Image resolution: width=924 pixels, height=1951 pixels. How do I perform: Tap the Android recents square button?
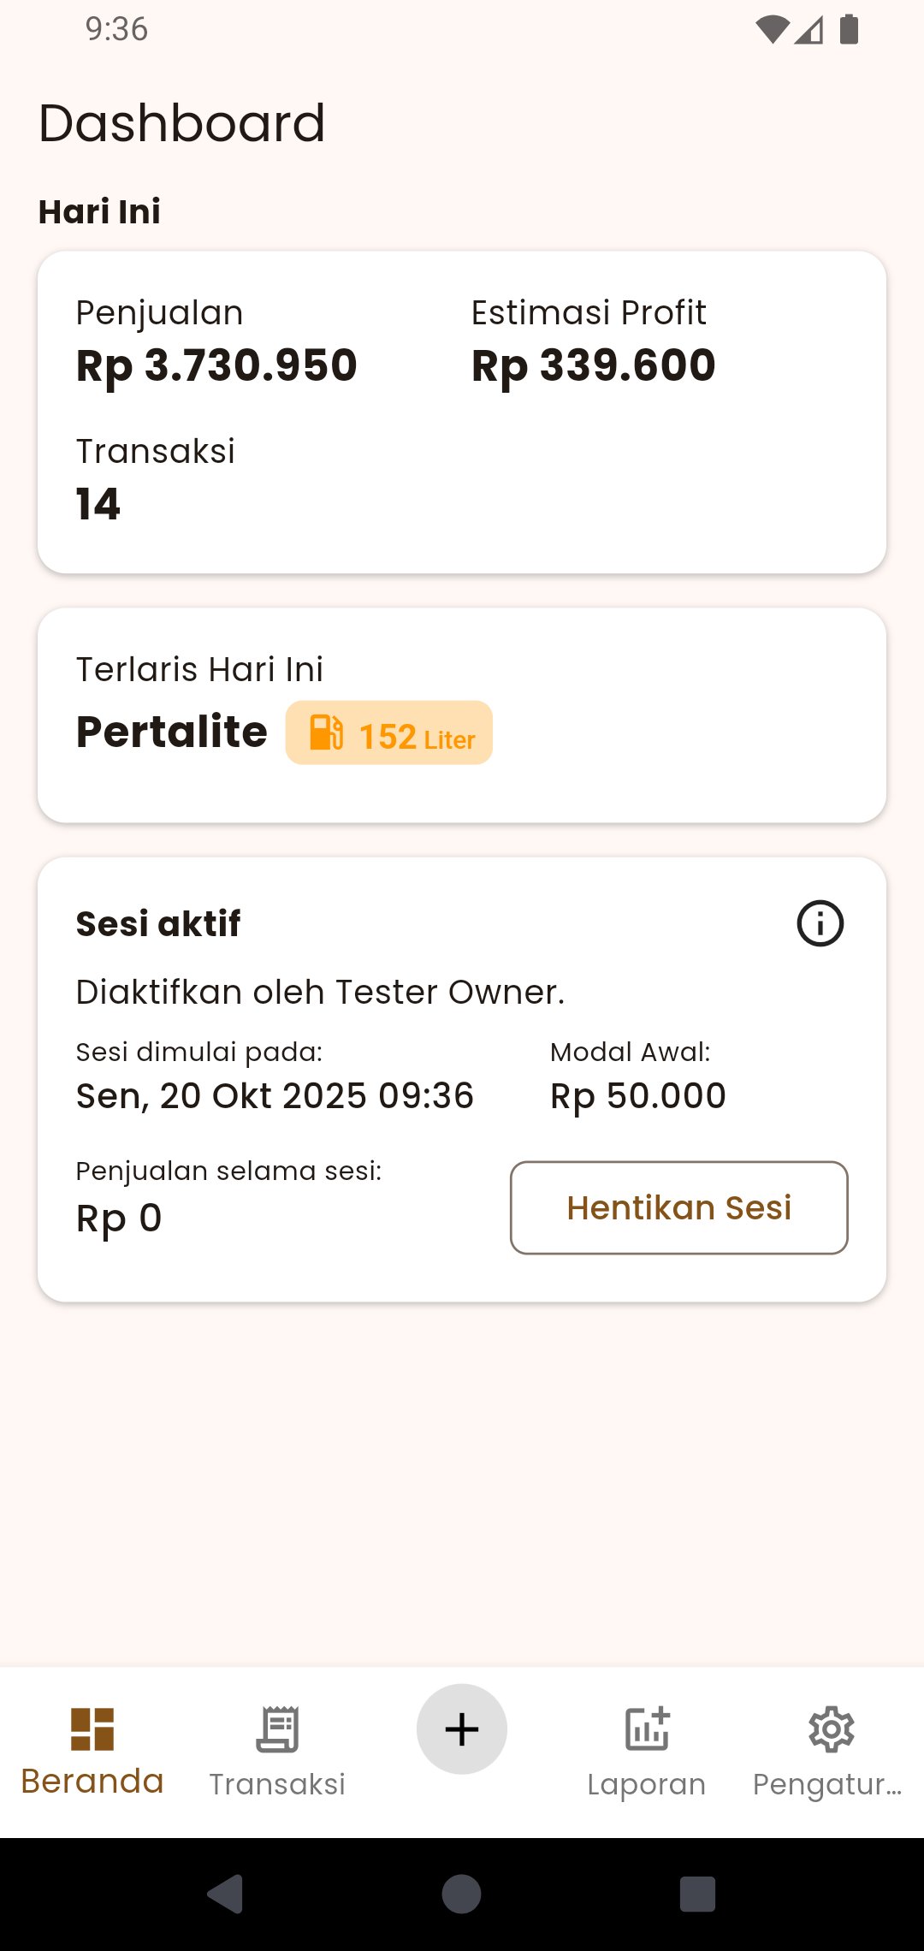pos(697,1894)
